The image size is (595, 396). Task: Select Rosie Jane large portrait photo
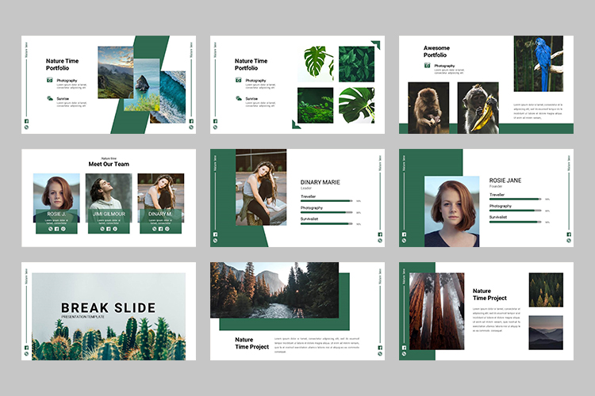click(451, 211)
